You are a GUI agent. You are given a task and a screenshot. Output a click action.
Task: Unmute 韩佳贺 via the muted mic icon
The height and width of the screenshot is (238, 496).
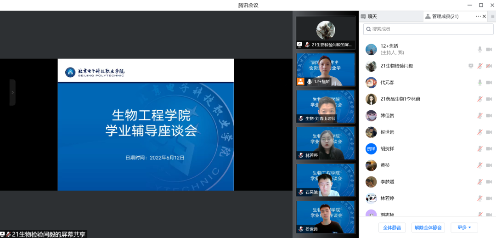pyautogui.click(x=480, y=115)
